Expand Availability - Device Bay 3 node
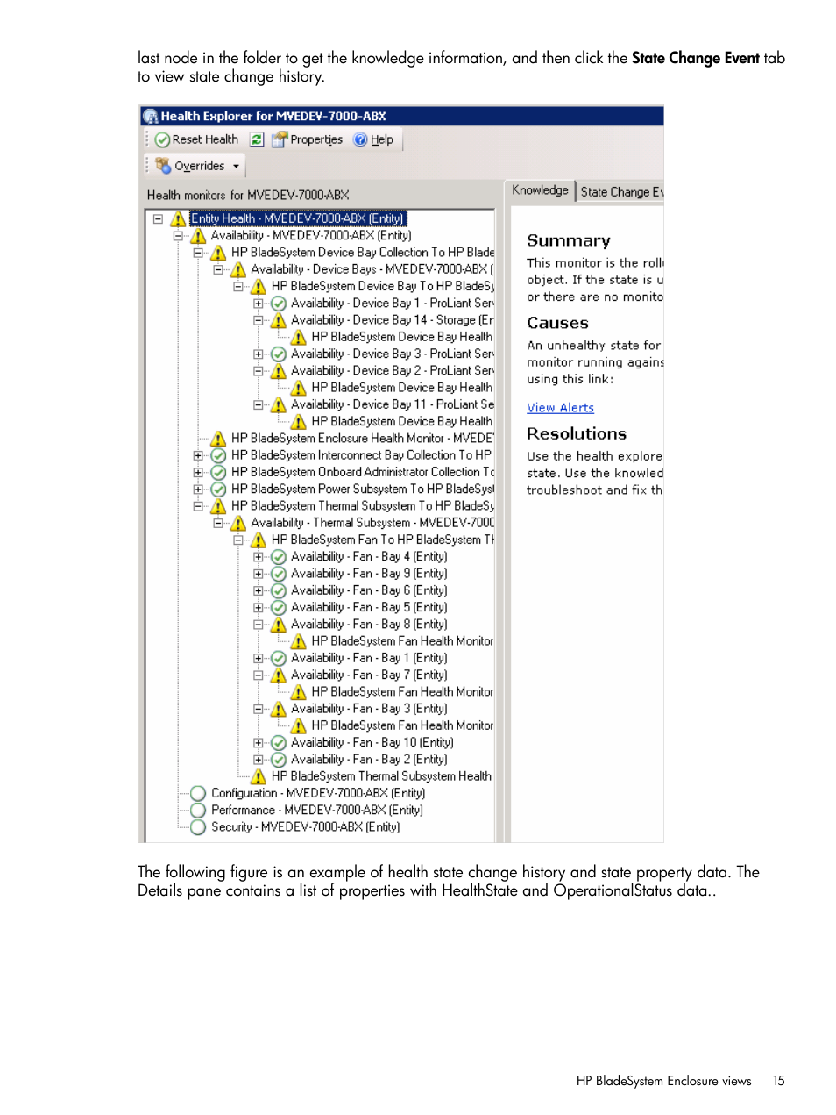This screenshot has width=836, height=1115. 259,354
